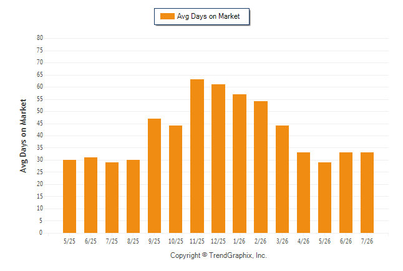Select the 4/26 bar

(303, 192)
